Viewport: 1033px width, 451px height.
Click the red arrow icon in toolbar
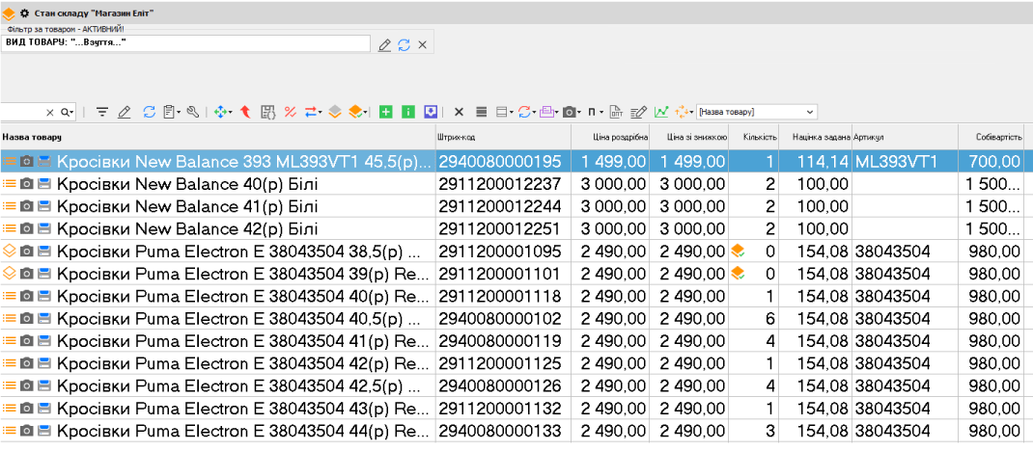pyautogui.click(x=246, y=113)
